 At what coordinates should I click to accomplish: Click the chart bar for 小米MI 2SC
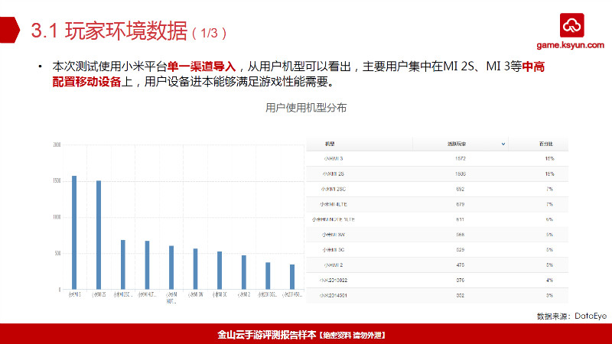point(123,264)
